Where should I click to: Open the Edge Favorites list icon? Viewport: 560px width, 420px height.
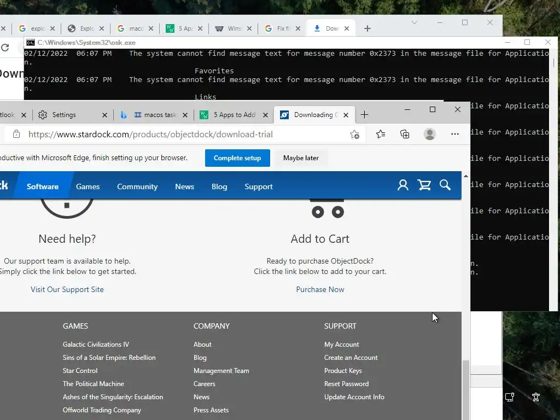(x=381, y=135)
